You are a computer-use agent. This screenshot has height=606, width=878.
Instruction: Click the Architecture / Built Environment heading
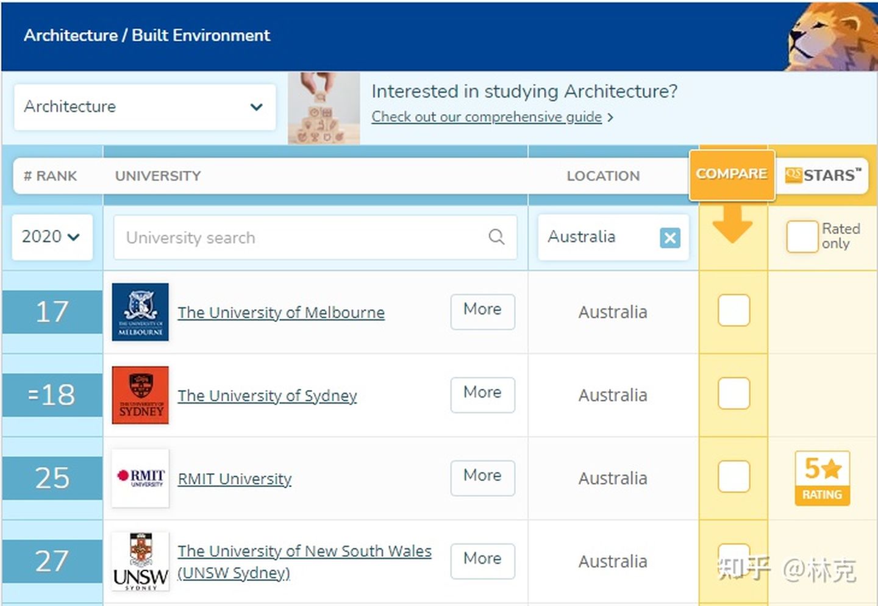point(147,35)
